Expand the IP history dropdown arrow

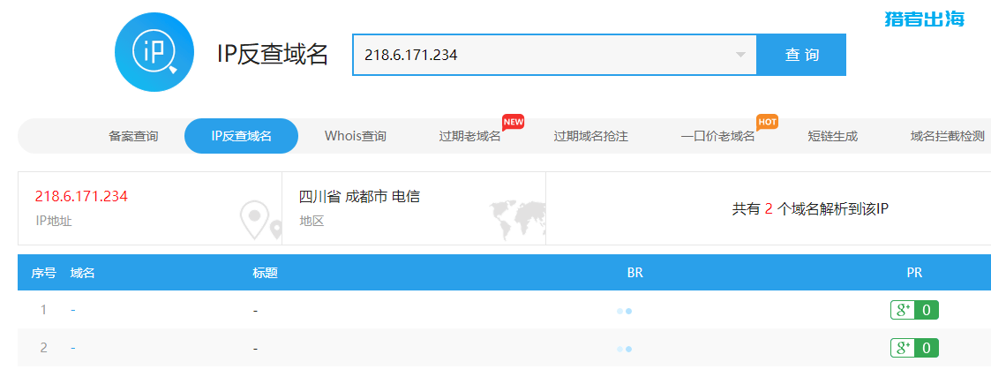click(740, 55)
